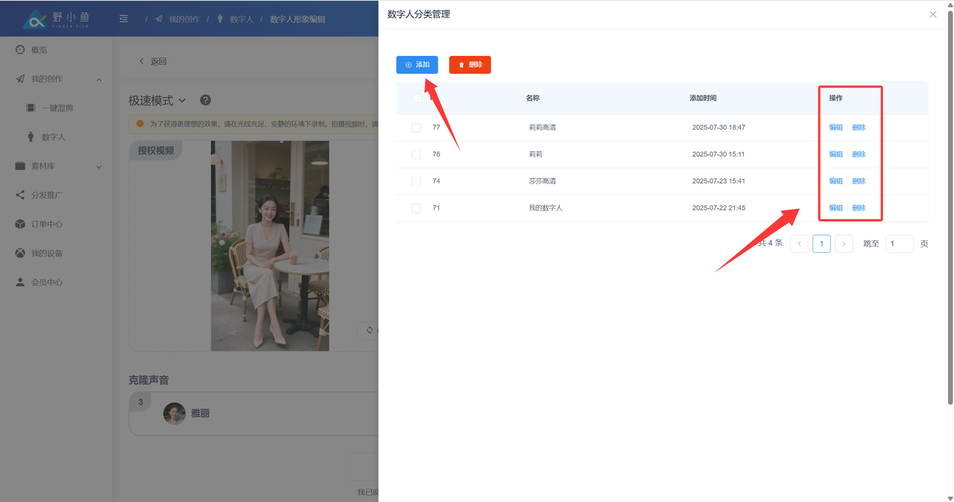Click 编辑 link for 莉莉高清

point(835,128)
